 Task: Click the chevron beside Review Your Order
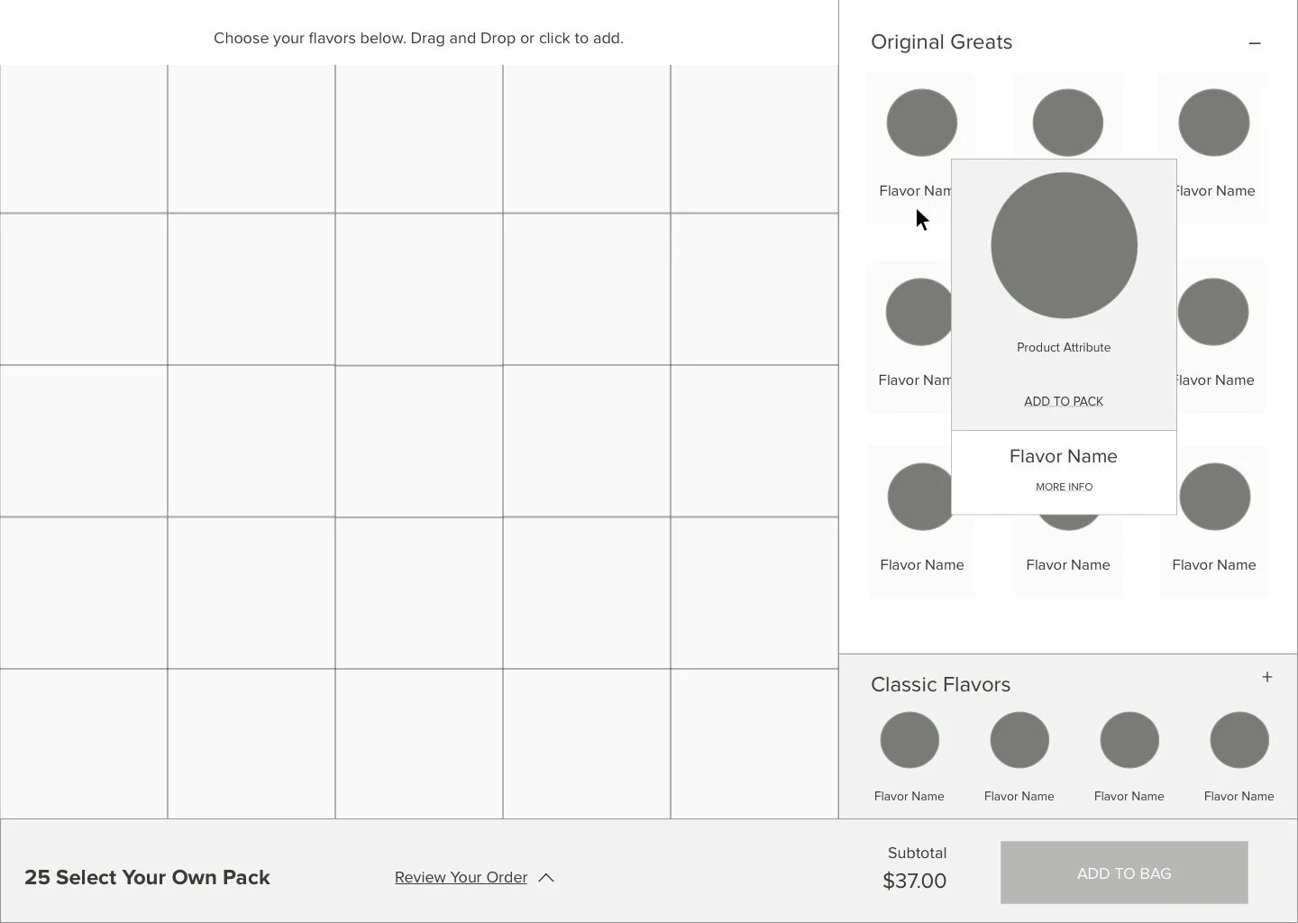point(546,877)
